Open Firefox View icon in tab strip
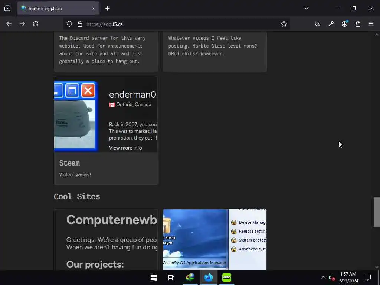 point(7,9)
